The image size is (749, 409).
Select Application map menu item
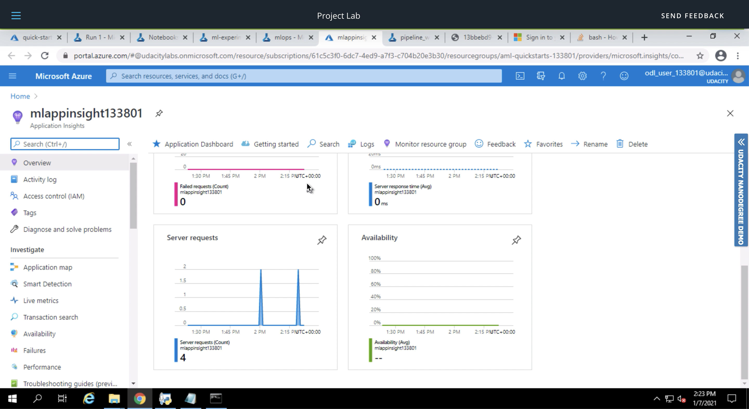coord(48,267)
